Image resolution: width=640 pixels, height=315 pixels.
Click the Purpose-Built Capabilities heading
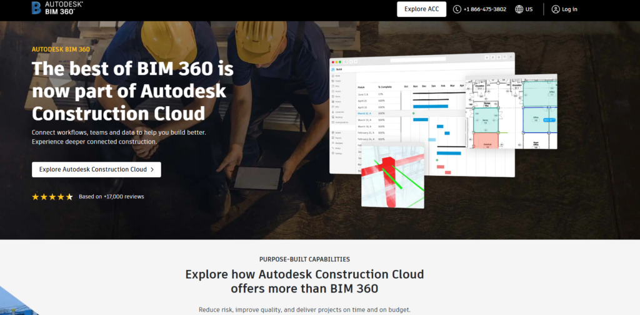click(x=304, y=259)
